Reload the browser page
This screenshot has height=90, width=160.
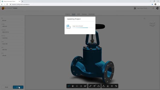coord(7,4)
